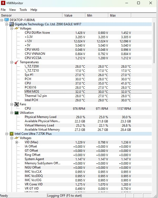
Task: Select the GT Offset row
Action: coord(88,151)
